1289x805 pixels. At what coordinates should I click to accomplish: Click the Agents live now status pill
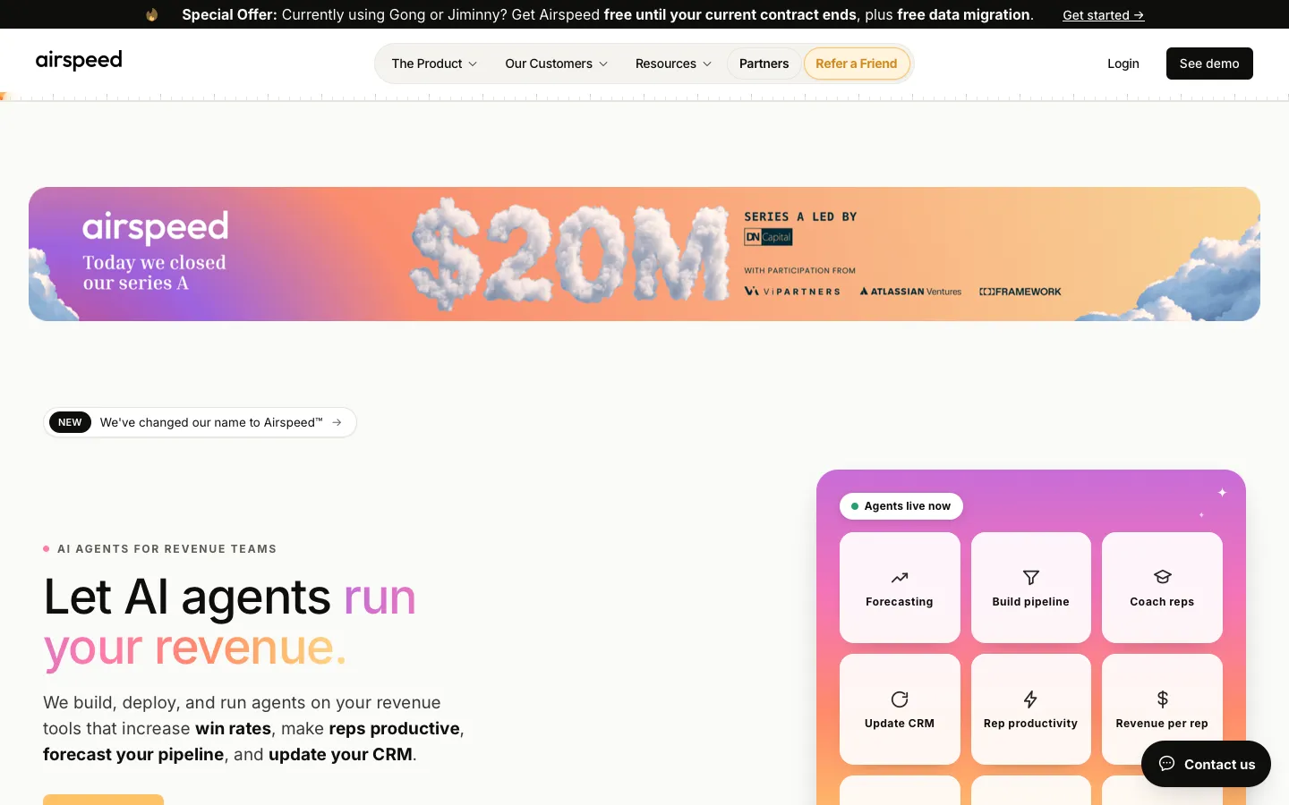point(901,506)
